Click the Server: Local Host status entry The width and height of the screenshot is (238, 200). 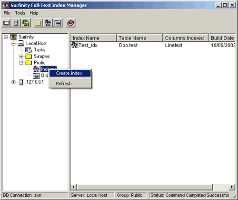tap(92, 195)
